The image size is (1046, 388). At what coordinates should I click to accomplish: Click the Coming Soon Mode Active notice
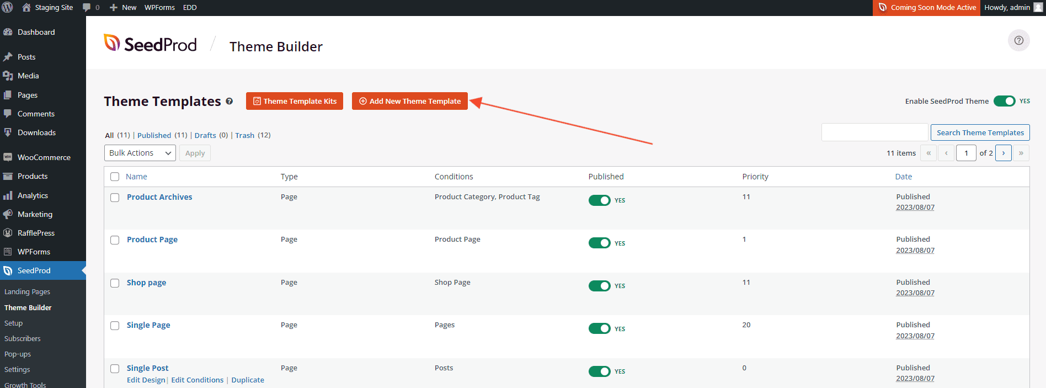click(927, 8)
